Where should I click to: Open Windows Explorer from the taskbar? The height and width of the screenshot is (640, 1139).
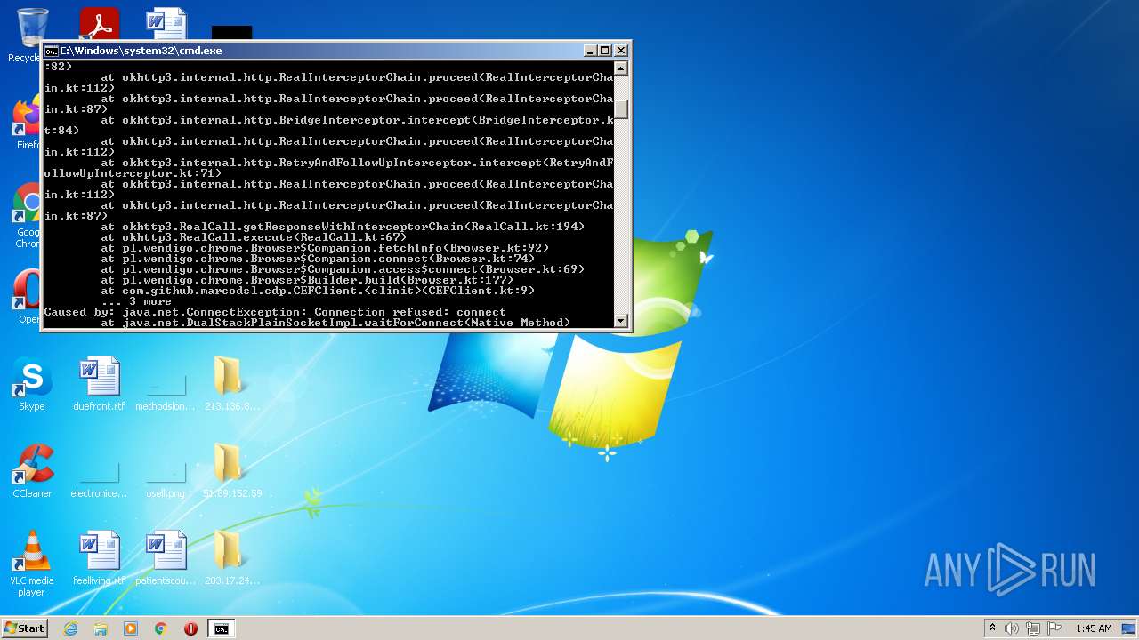101,628
